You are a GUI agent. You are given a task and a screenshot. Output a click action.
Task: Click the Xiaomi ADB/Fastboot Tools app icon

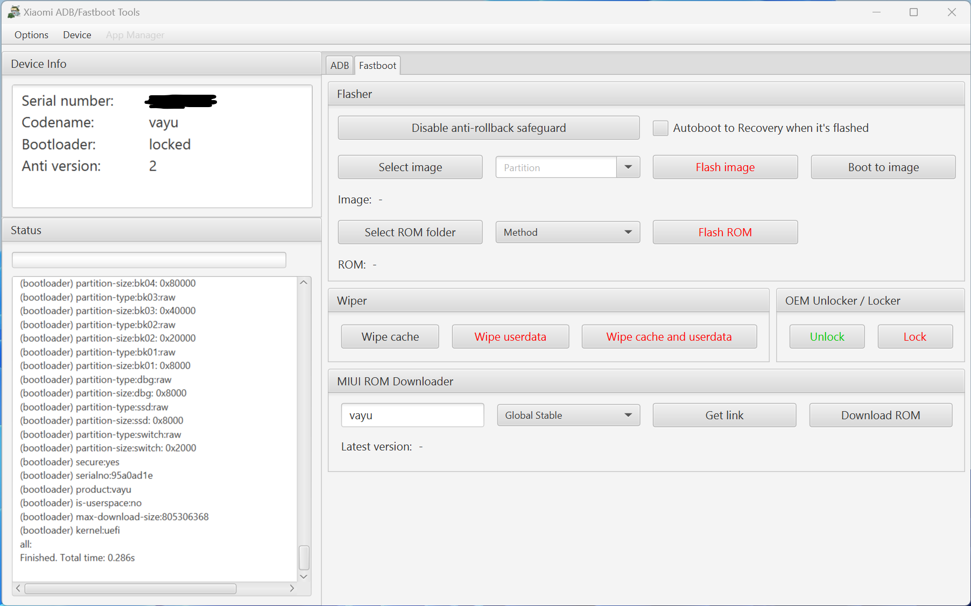tap(13, 12)
